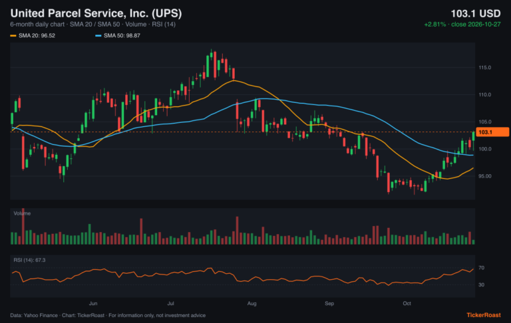Viewport: 511px width, 323px height.
Task: Click the 100.0 price axis label
Action: pos(484,149)
